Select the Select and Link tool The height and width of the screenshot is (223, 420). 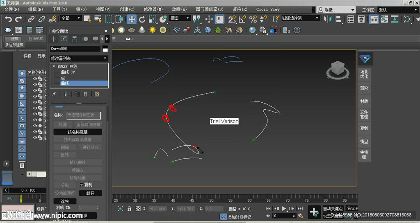point(31,19)
